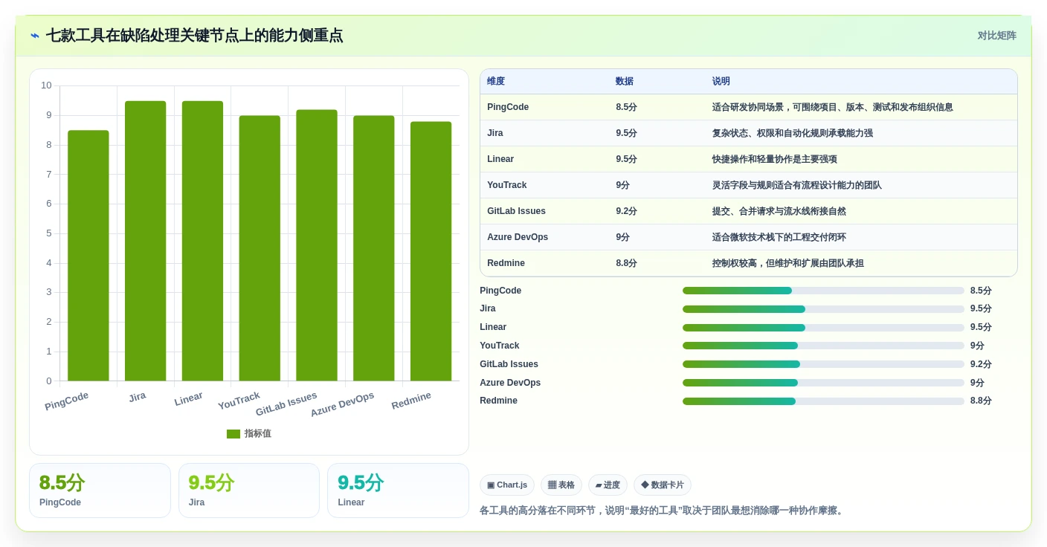Click the Redmine x-axis label
This screenshot has height=547, width=1047.
(411, 401)
